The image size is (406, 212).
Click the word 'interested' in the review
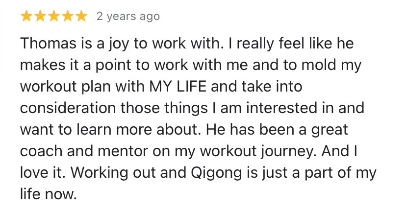[x=281, y=109]
